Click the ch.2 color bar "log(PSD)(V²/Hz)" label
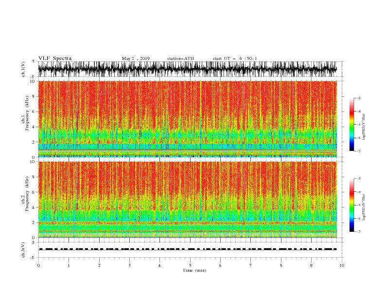385x298 pixels. pyautogui.click(x=364, y=207)
